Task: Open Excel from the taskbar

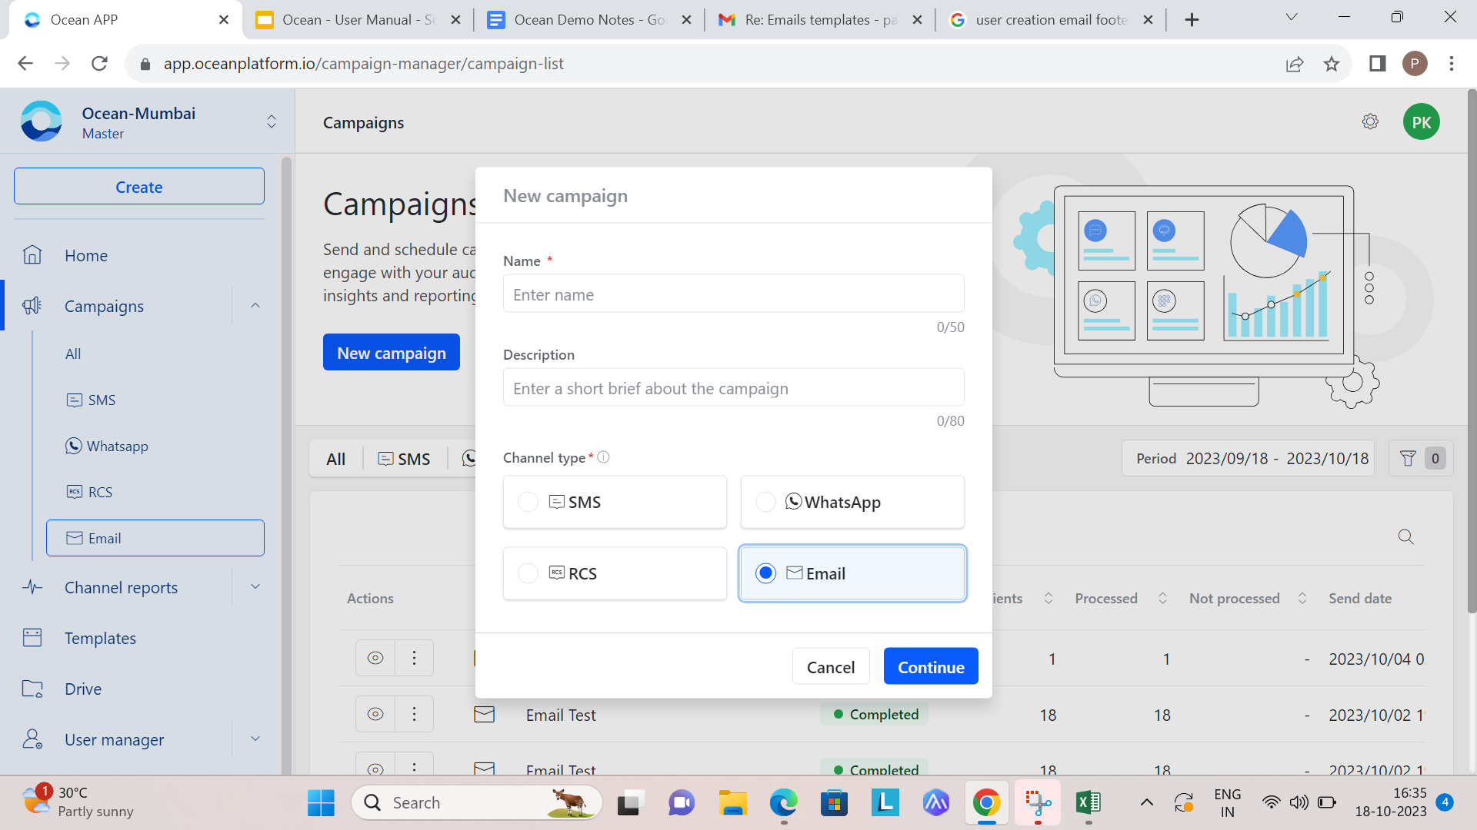Action: click(1088, 802)
